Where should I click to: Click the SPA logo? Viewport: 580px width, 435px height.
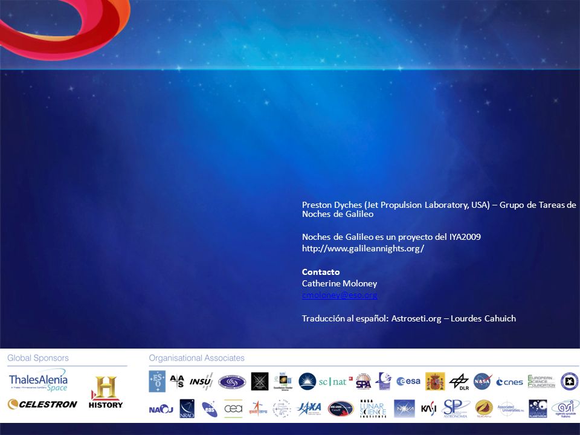[x=363, y=381]
